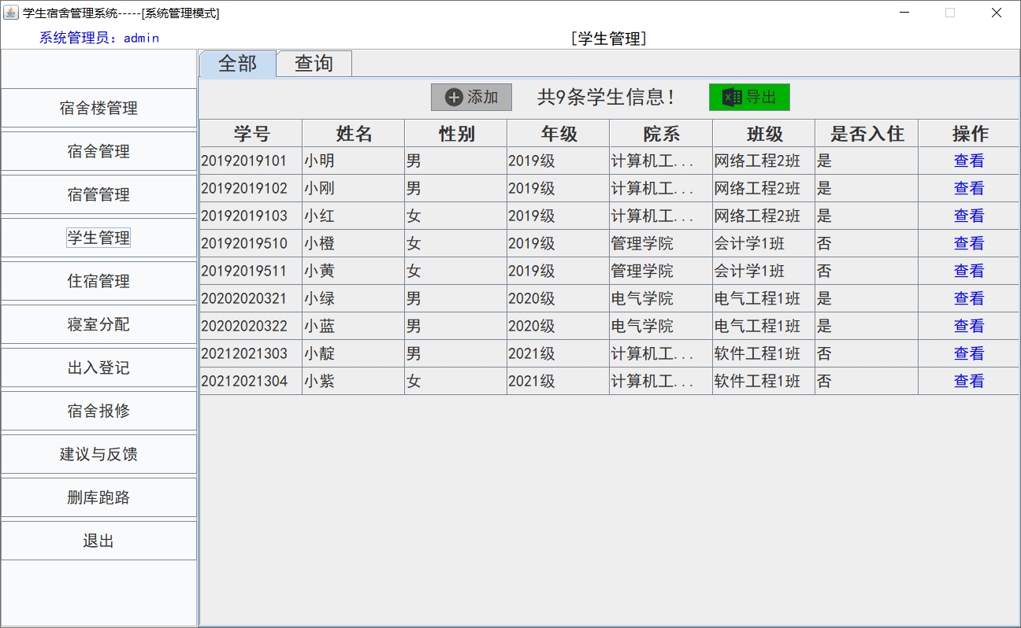Screen dimensions: 1021x628
Task: Click 退出 to exit the system
Action: (x=98, y=541)
